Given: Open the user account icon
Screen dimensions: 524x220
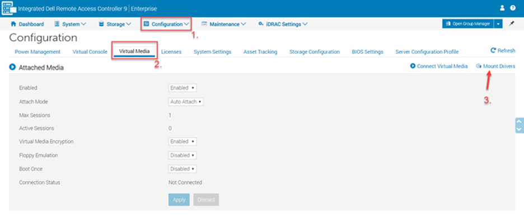Looking at the screenshot, I should pos(502,8).
